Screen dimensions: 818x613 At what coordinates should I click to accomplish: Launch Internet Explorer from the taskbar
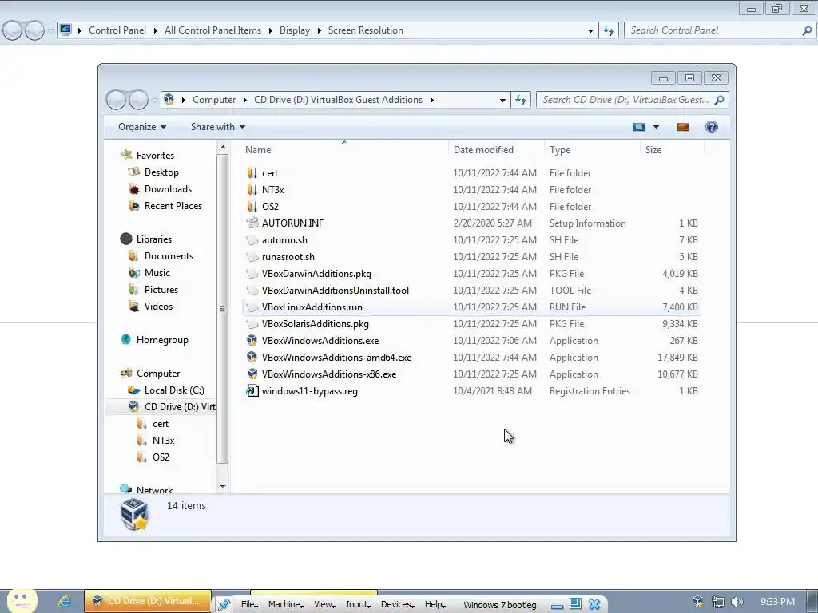click(x=64, y=601)
